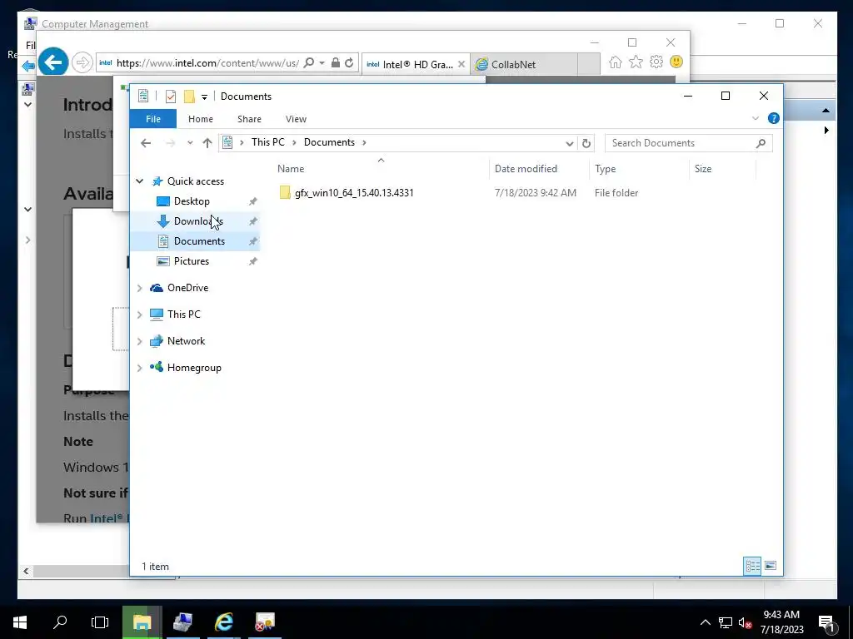Click Internet Explorer taskbar icon
853x639 pixels.
pos(223,622)
